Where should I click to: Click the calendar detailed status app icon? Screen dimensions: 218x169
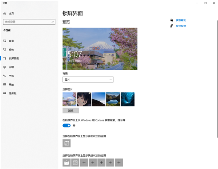click(x=66, y=144)
